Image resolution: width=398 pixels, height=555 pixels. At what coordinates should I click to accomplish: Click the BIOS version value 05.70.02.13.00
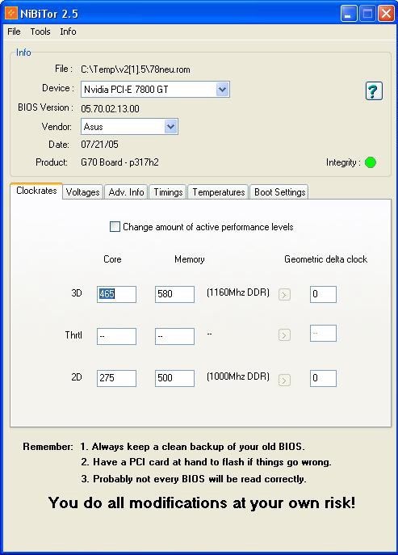(x=110, y=109)
